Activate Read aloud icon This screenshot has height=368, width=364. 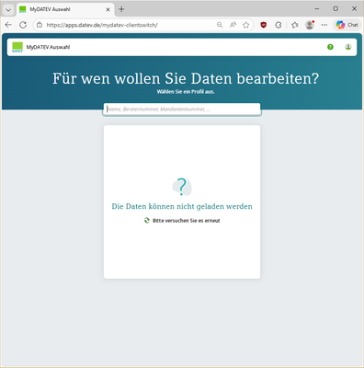click(x=233, y=25)
